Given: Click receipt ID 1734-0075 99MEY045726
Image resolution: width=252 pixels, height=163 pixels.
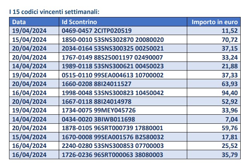Looking at the screenshot, I should coord(99,111).
